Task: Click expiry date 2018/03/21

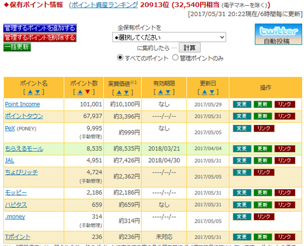Action: pos(164,148)
